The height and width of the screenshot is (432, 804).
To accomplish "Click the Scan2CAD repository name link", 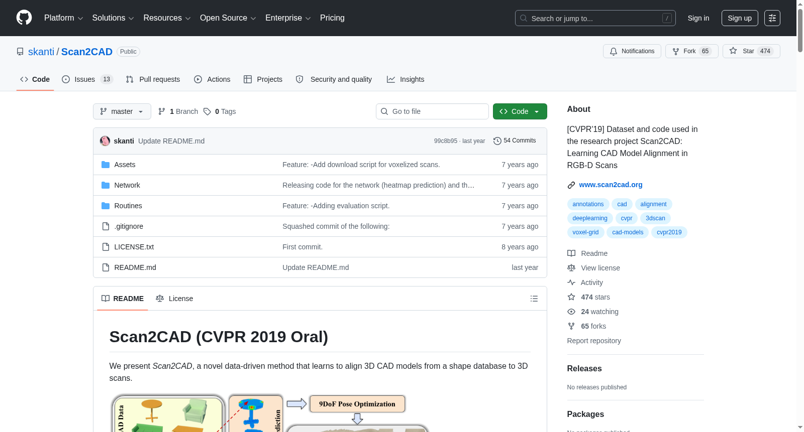I will [87, 52].
